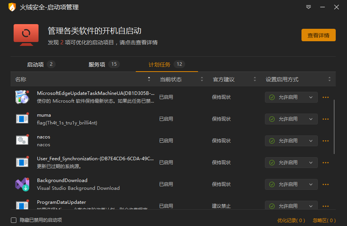347x226 pixels.
Task: Click the nacos gear task icon
Action: pyautogui.click(x=22, y=140)
